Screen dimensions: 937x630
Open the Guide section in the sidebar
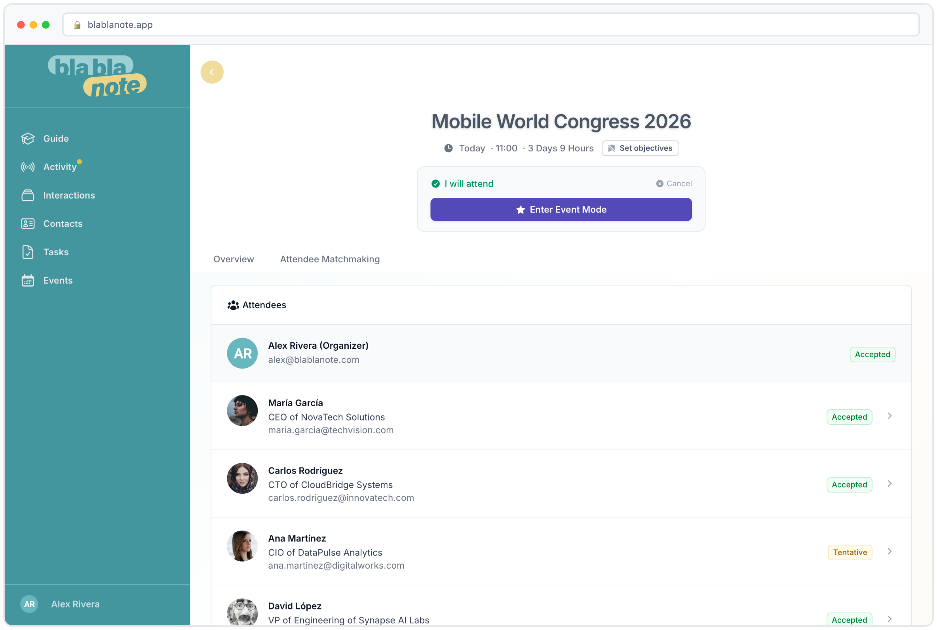(56, 138)
